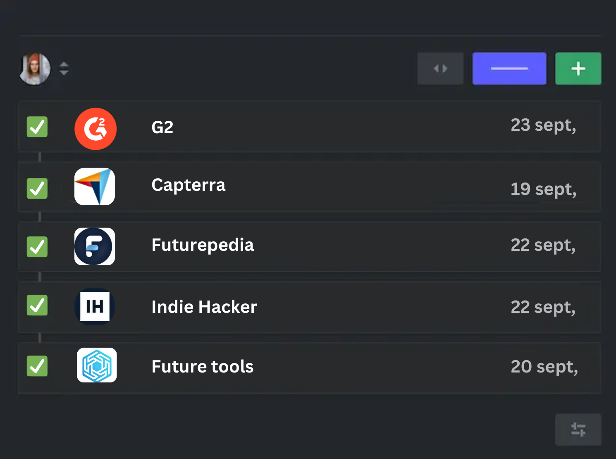The height and width of the screenshot is (459, 616).
Task: Open the sliders filter settings icon
Action: [x=578, y=429]
